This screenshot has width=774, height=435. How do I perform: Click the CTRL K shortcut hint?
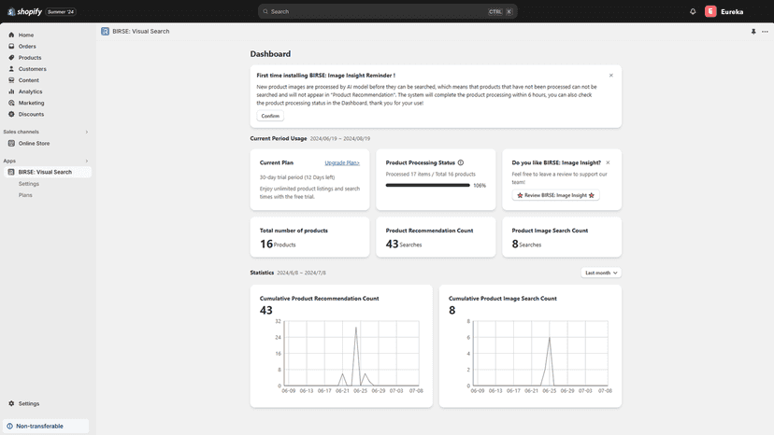pos(501,11)
